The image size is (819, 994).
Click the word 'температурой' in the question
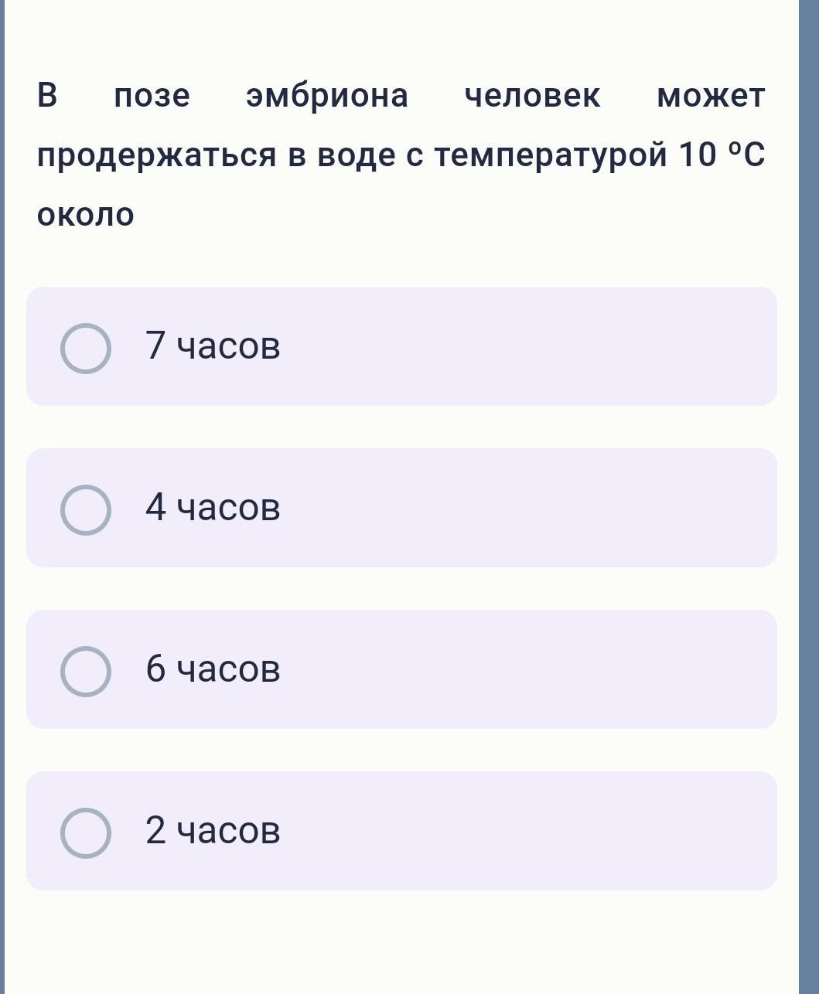(x=550, y=156)
